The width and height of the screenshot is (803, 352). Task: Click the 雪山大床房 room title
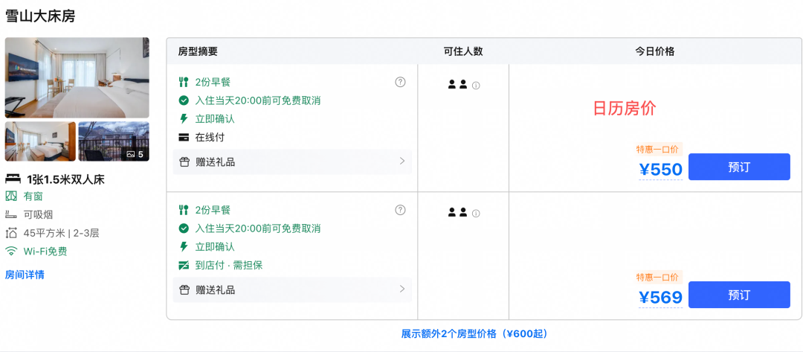click(x=40, y=16)
